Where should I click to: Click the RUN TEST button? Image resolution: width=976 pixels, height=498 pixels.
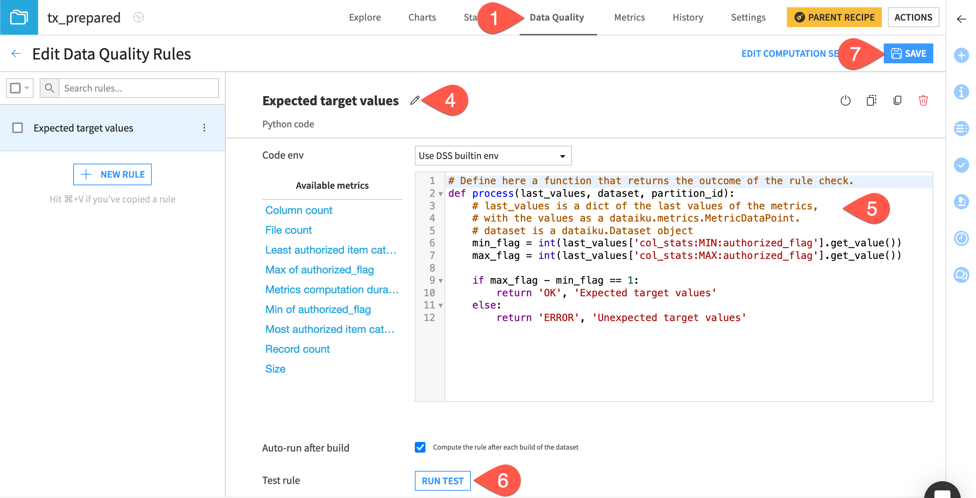442,481
